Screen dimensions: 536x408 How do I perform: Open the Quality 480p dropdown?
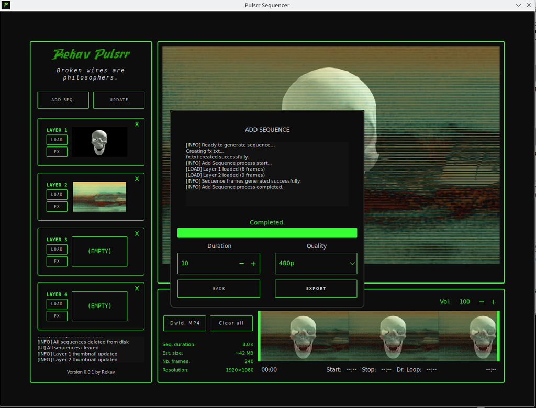coord(316,264)
